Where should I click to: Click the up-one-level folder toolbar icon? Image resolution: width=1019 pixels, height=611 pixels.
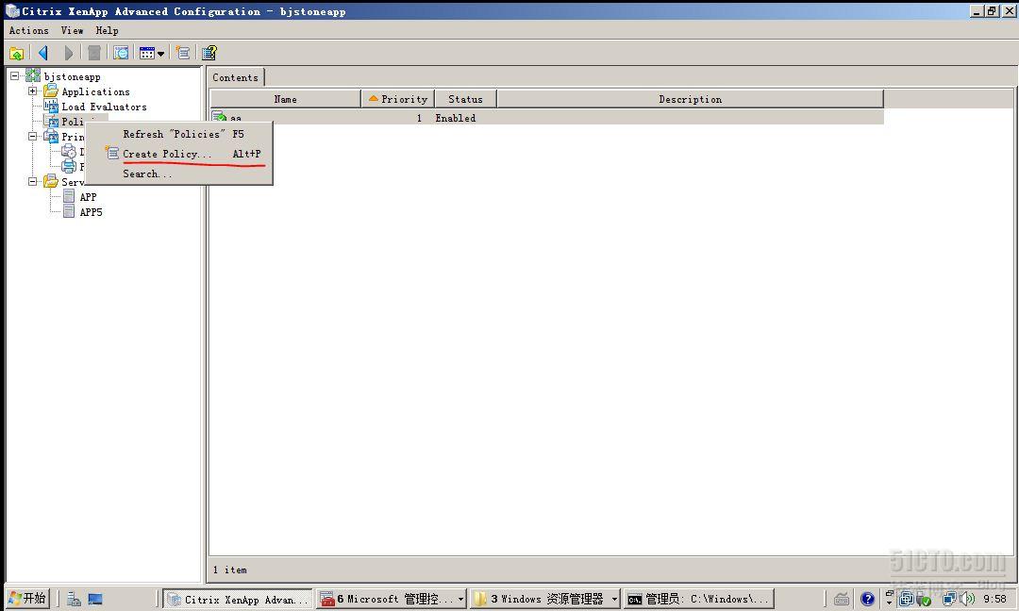[x=17, y=53]
